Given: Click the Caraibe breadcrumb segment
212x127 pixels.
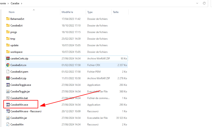Looking at the screenshot, I should [x=15, y=3].
